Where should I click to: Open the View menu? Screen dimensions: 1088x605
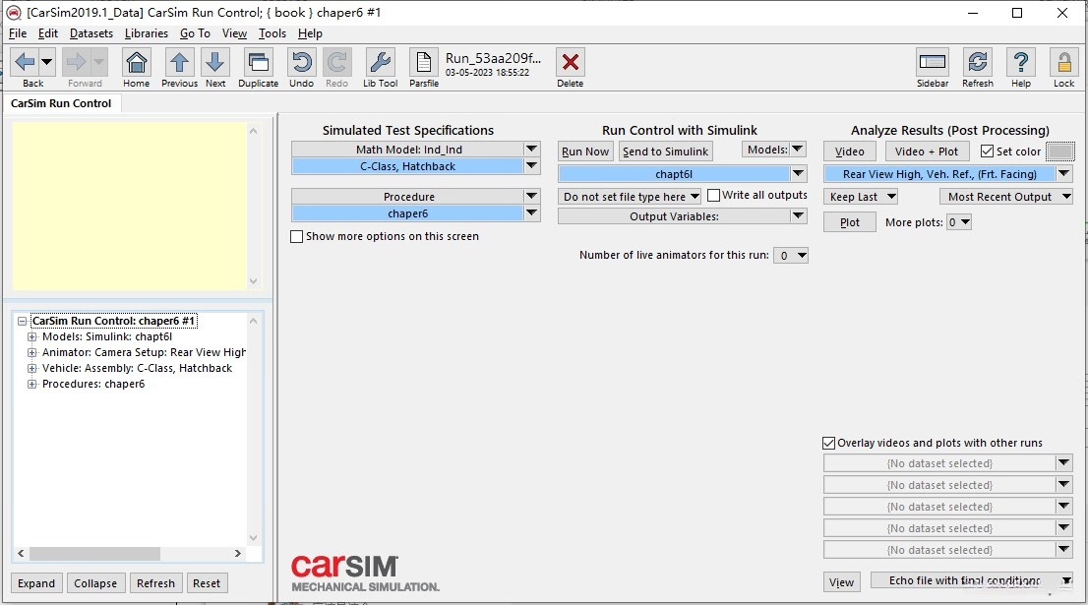click(234, 33)
